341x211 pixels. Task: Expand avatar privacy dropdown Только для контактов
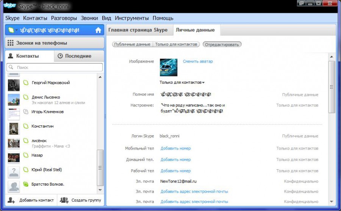(182, 83)
